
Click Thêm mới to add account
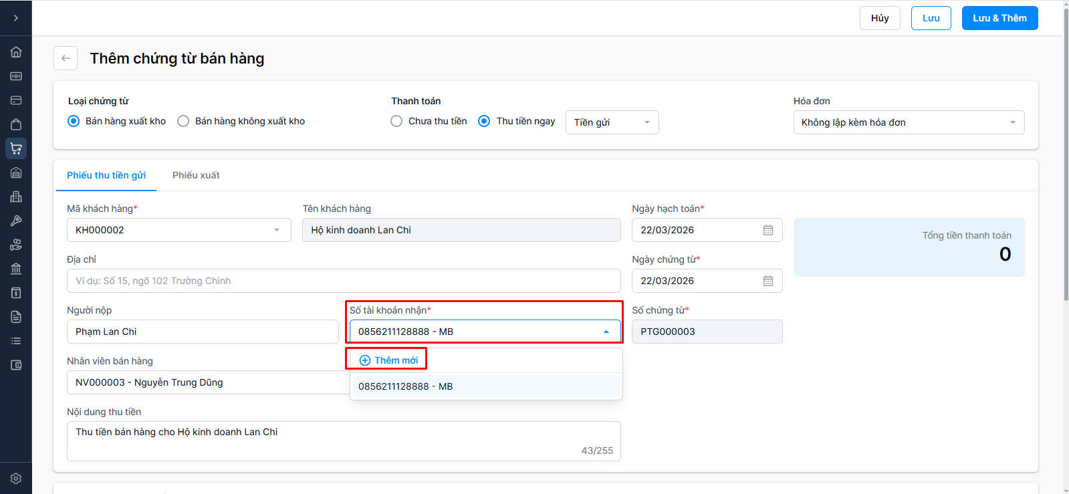point(389,360)
